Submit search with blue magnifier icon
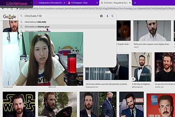 [x=112, y=16]
